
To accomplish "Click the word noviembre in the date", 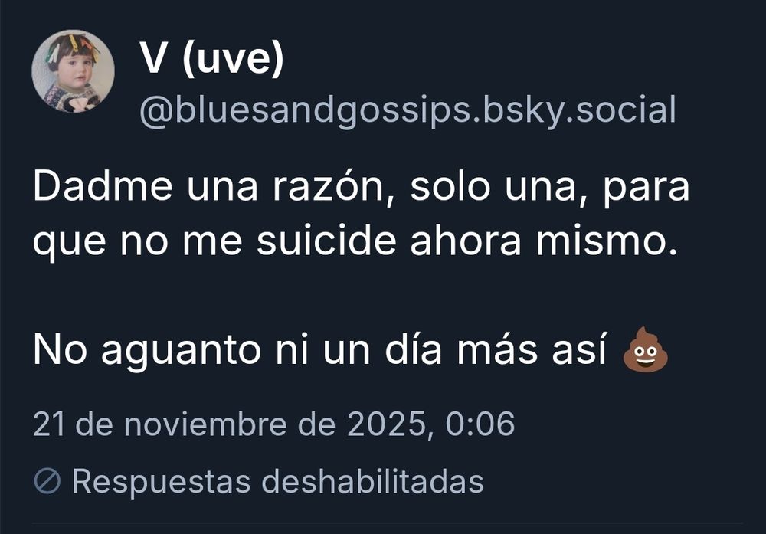I will point(205,424).
